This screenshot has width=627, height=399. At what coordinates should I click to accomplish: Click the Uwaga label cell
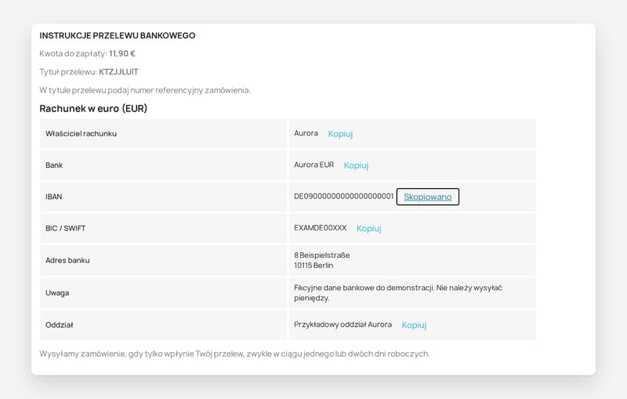click(x=163, y=293)
